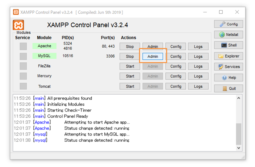The image size is (255, 167).
Task: Click the Mercury module name
Action: coord(44,76)
